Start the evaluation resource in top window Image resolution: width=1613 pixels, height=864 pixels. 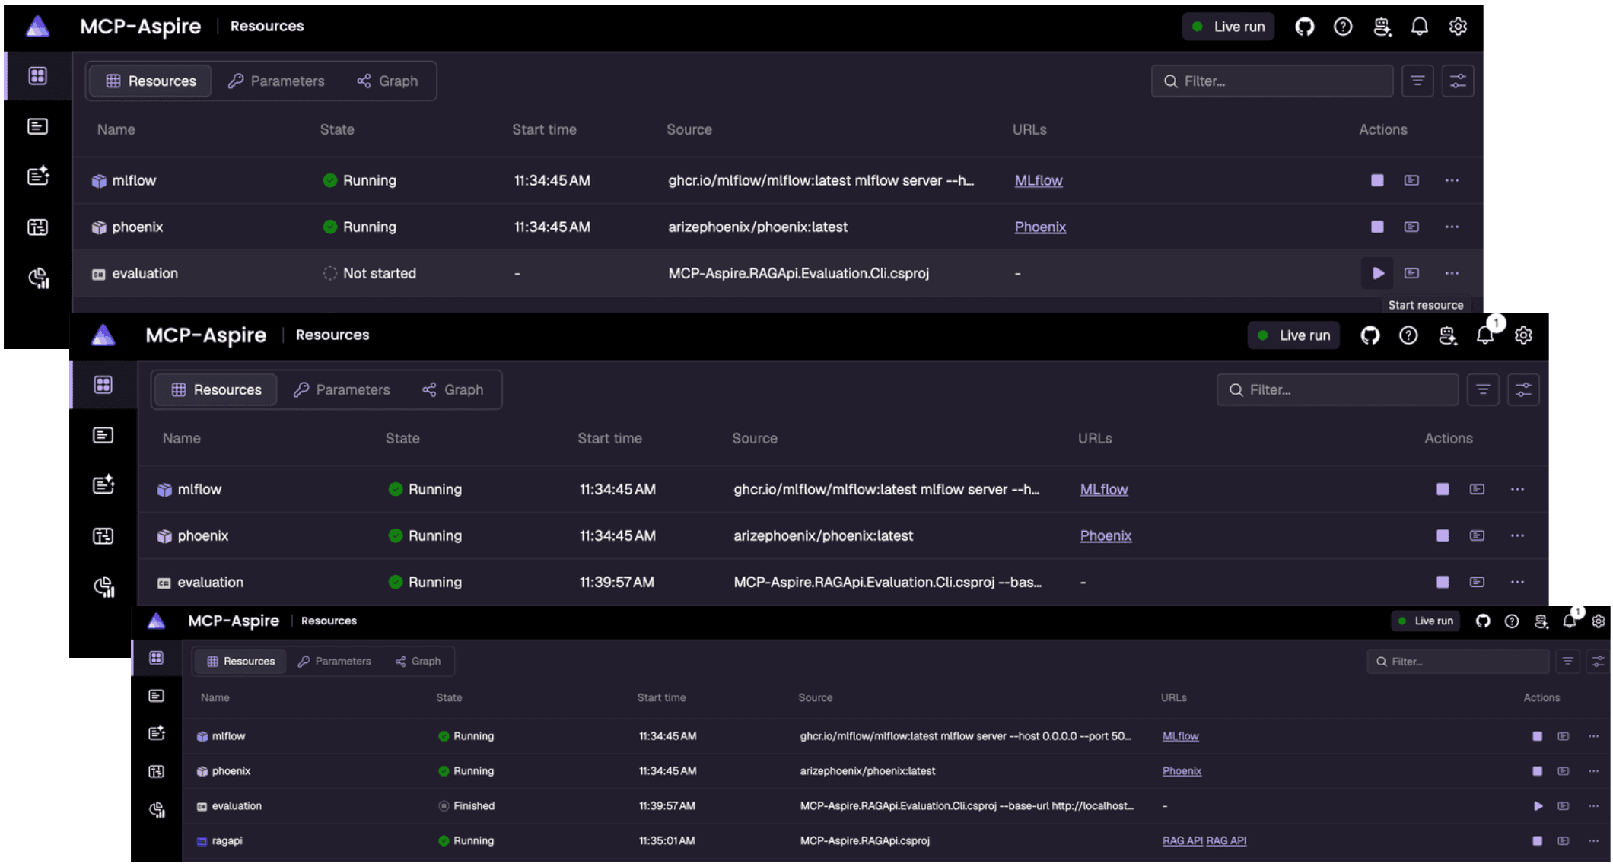[x=1377, y=273]
